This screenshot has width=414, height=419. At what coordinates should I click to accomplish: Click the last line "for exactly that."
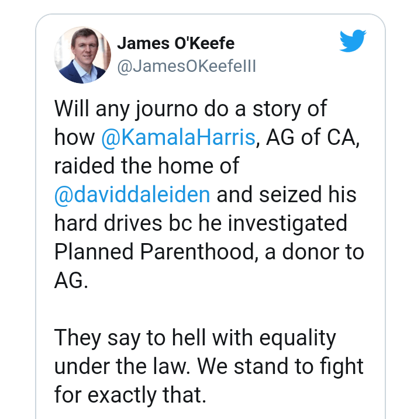pyautogui.click(x=131, y=395)
